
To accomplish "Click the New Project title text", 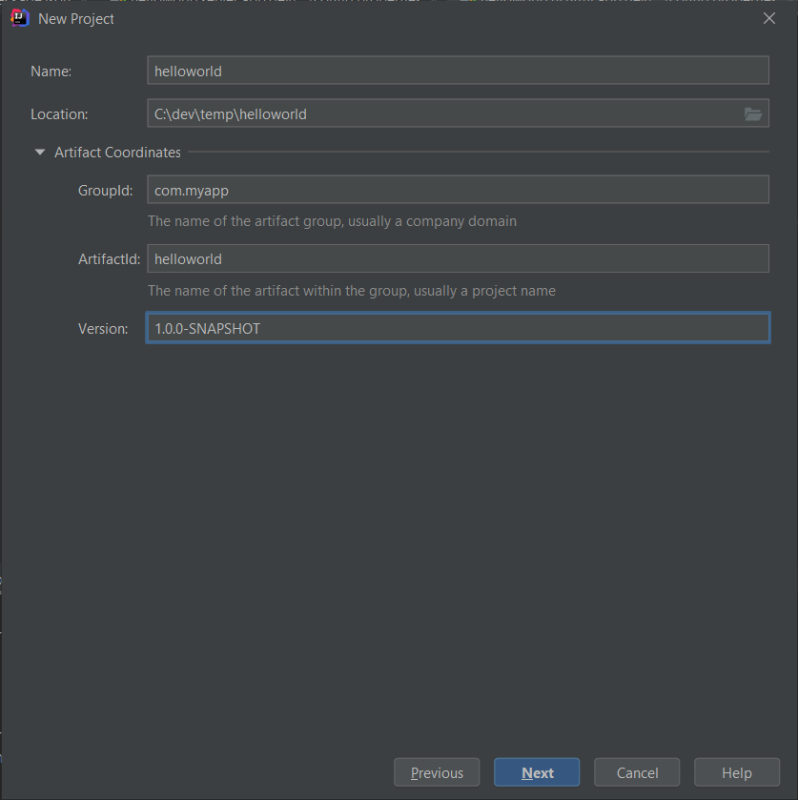I will click(76, 19).
